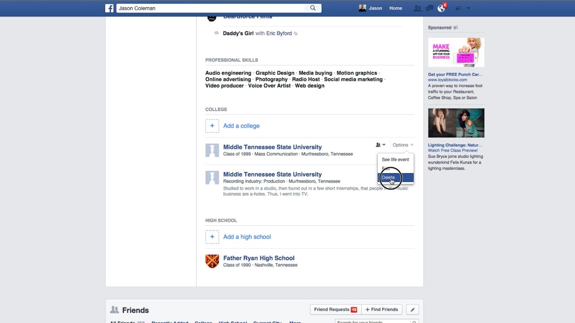Open the Options dropdown for Class of 1999 entry
This screenshot has height=323, width=575.
[x=403, y=145]
